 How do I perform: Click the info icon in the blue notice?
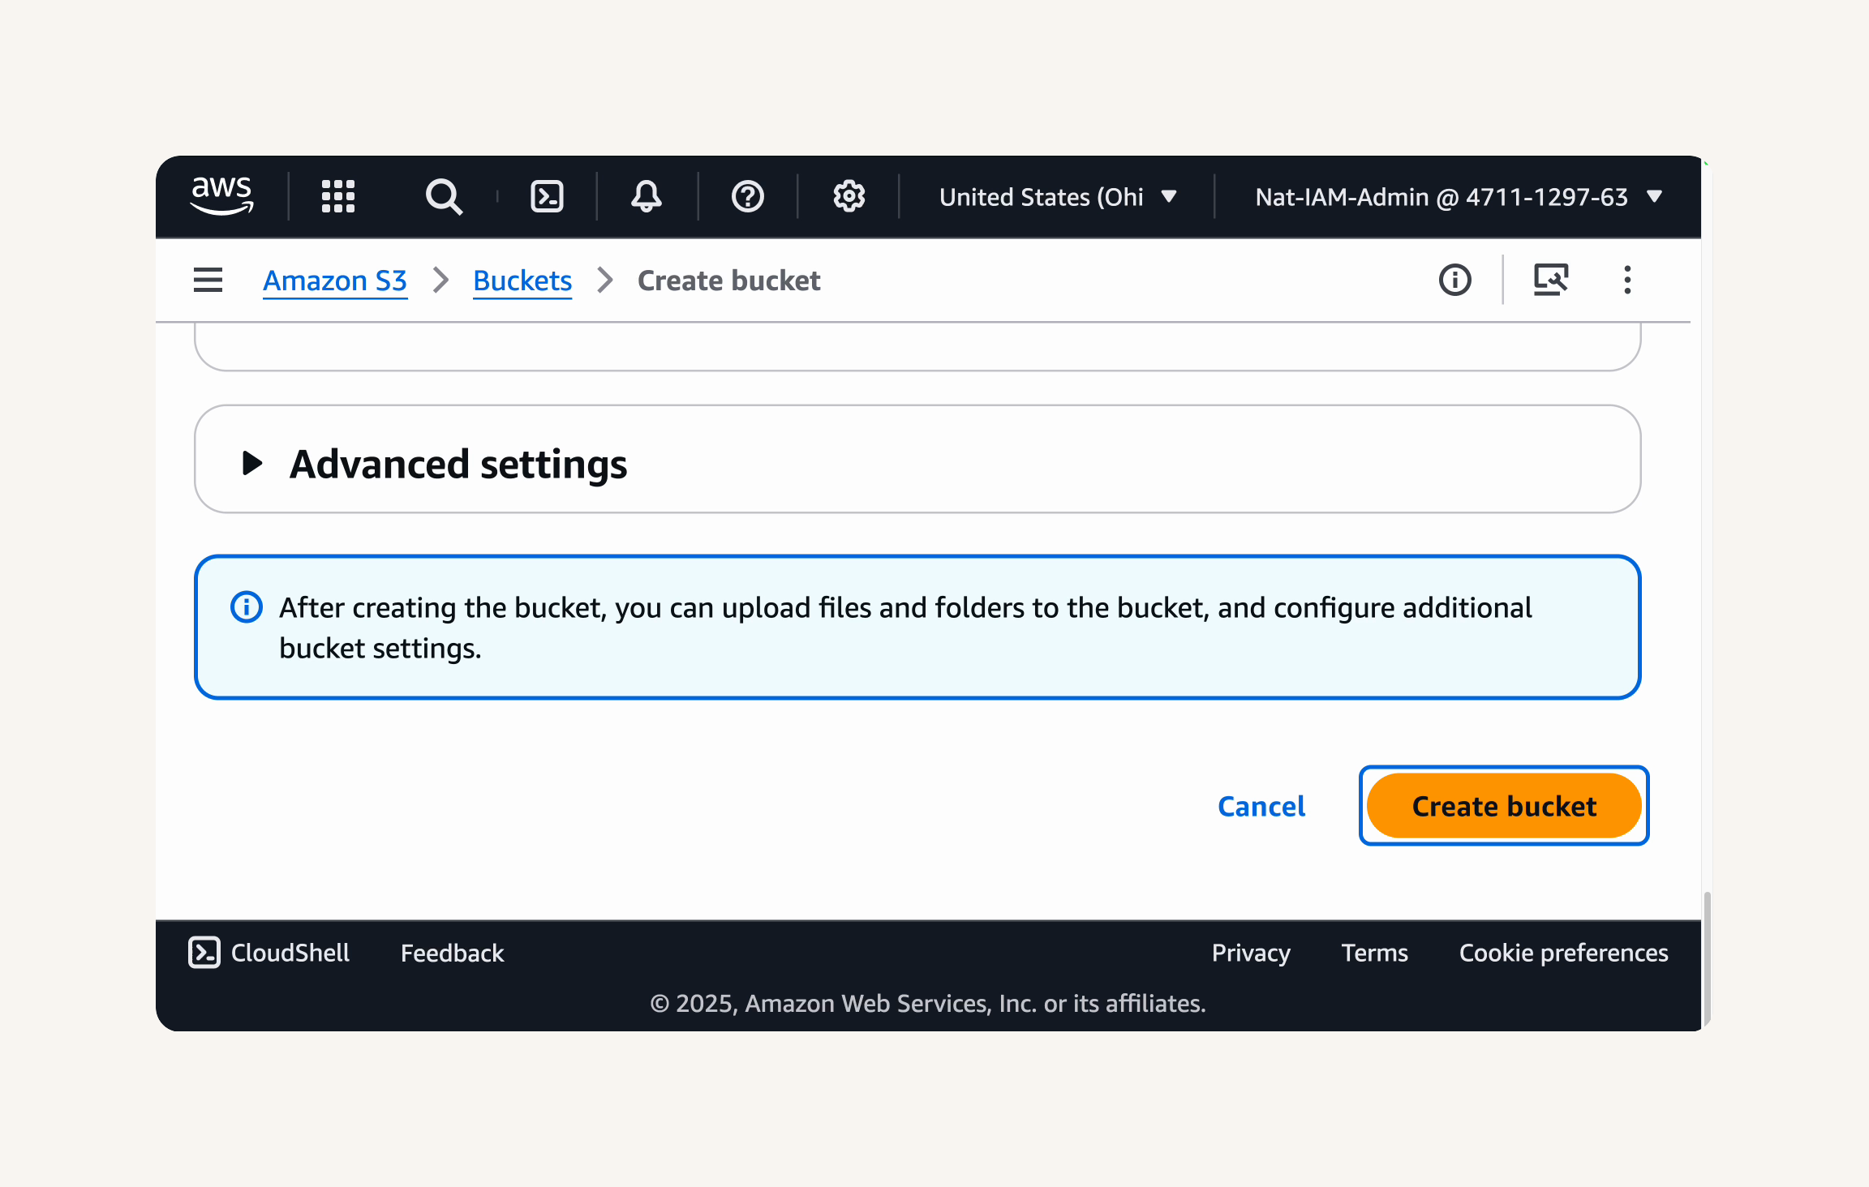(246, 606)
